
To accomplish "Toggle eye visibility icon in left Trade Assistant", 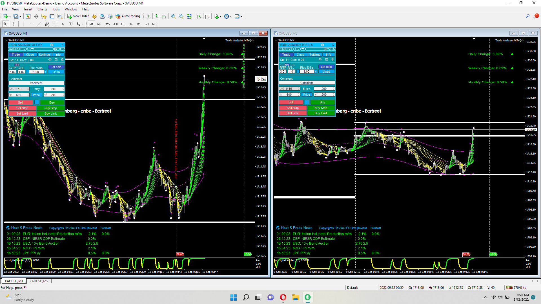I will tap(50, 60).
